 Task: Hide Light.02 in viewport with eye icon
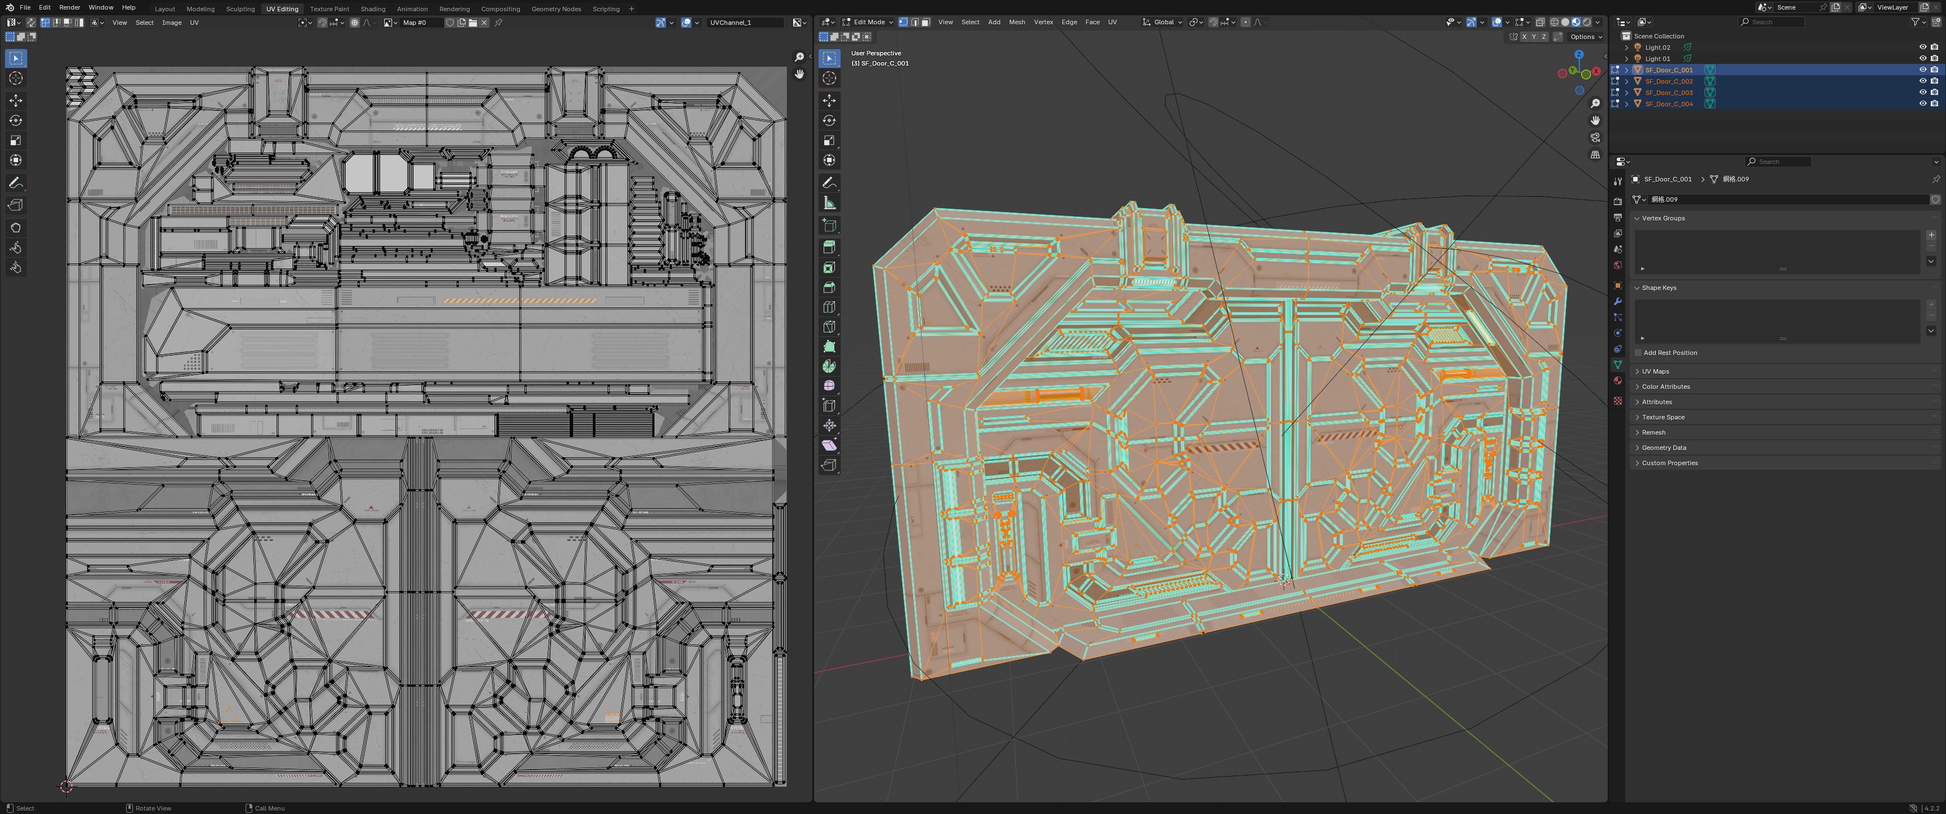[1923, 47]
